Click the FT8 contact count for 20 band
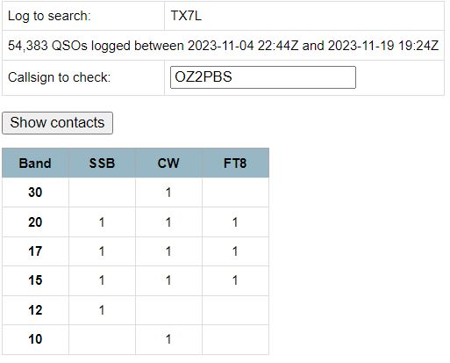The width and height of the screenshot is (450, 363). tap(235, 222)
